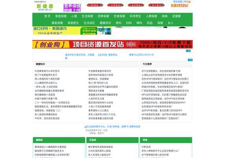This screenshot has height=158, width=225.
Task: Open the 四季保健 section
Action: pyautogui.click(x=103, y=16)
